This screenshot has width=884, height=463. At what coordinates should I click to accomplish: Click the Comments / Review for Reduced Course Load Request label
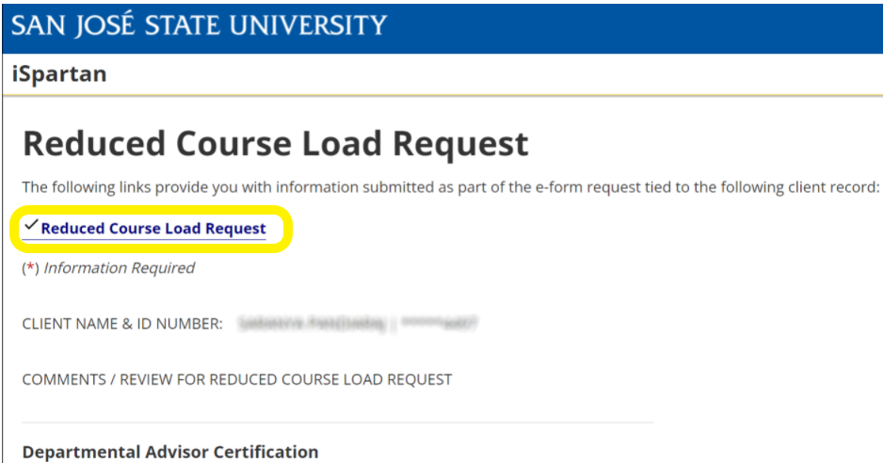[x=237, y=380]
